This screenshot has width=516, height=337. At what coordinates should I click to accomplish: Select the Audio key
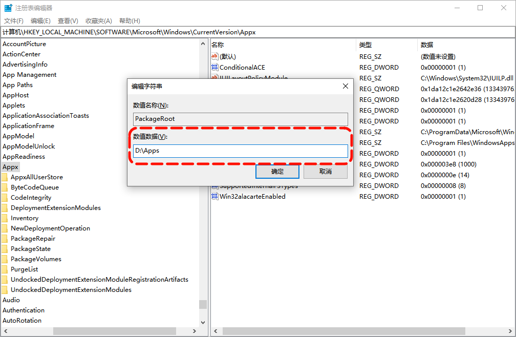click(11, 300)
